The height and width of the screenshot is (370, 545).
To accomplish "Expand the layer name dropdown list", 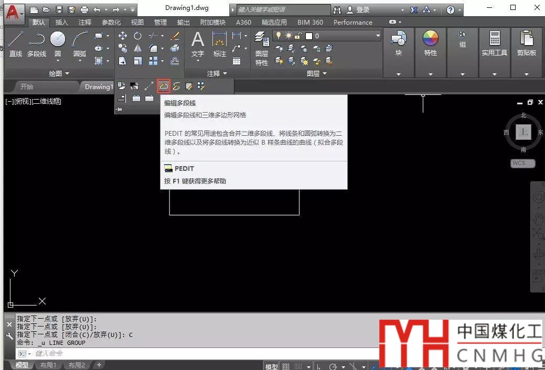I will [x=377, y=36].
